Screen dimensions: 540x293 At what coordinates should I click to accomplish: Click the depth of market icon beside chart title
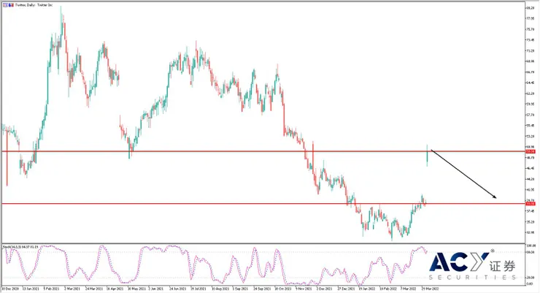pyautogui.click(x=11, y=5)
